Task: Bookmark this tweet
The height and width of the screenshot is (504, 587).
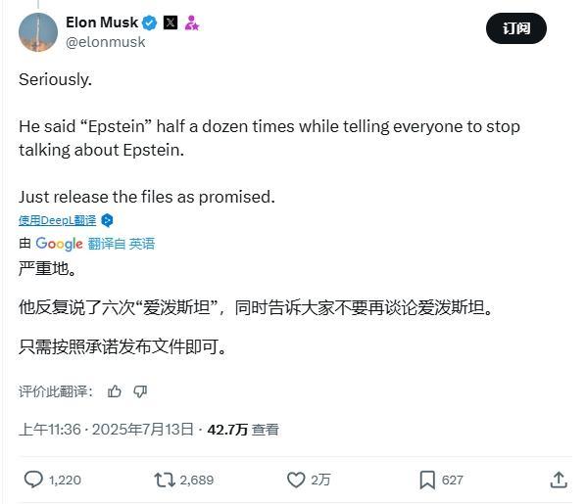Action: tap(427, 481)
